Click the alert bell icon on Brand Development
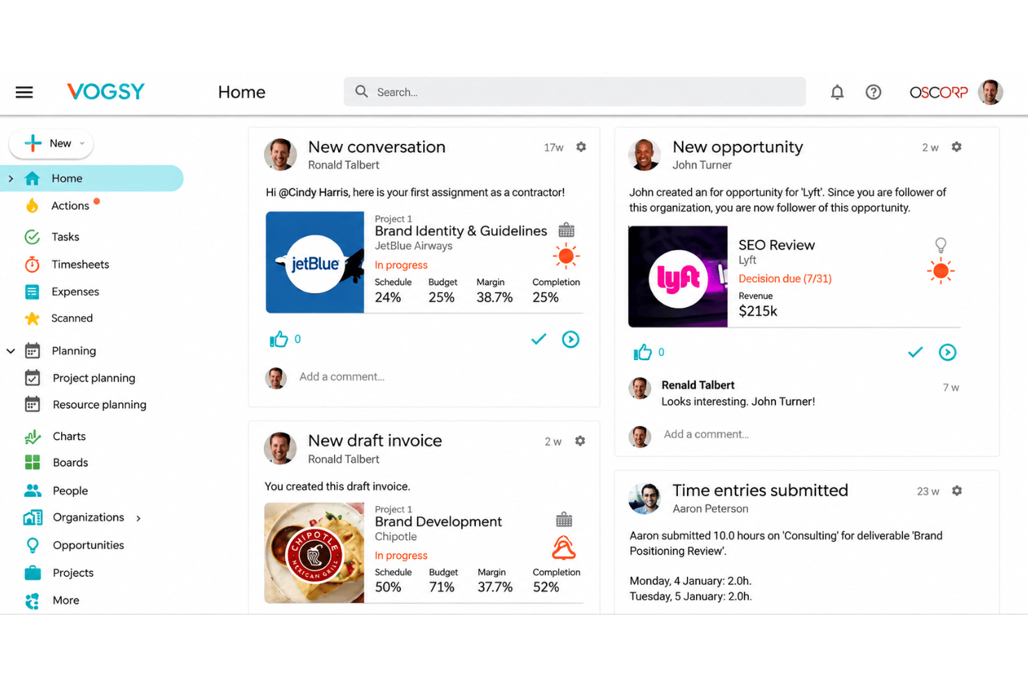The height and width of the screenshot is (686, 1028). click(x=563, y=548)
